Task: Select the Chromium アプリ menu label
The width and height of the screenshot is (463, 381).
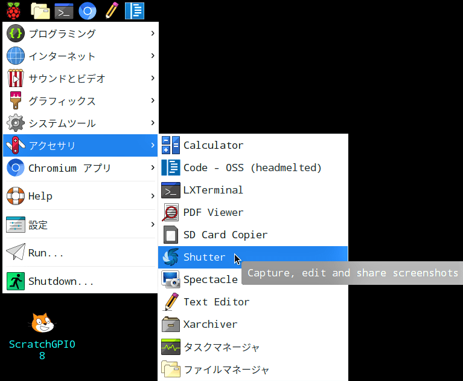Action: pos(69,168)
